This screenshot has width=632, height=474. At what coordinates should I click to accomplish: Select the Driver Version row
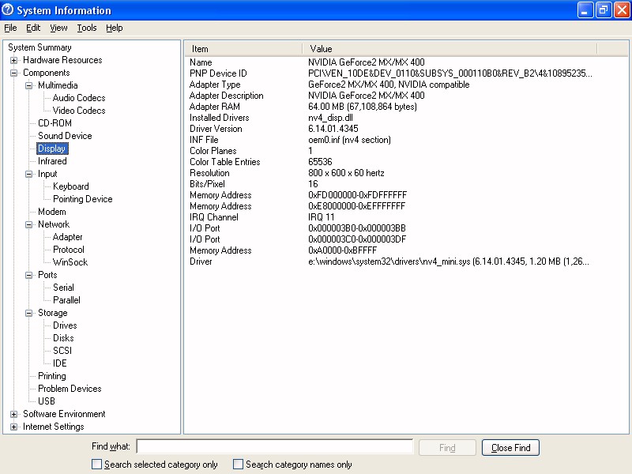(216, 129)
